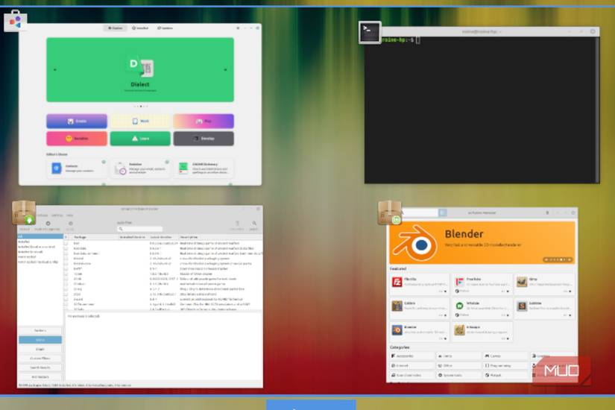Show Search Results in Synaptic
Viewport: 615px width, 410px height.
tap(40, 368)
